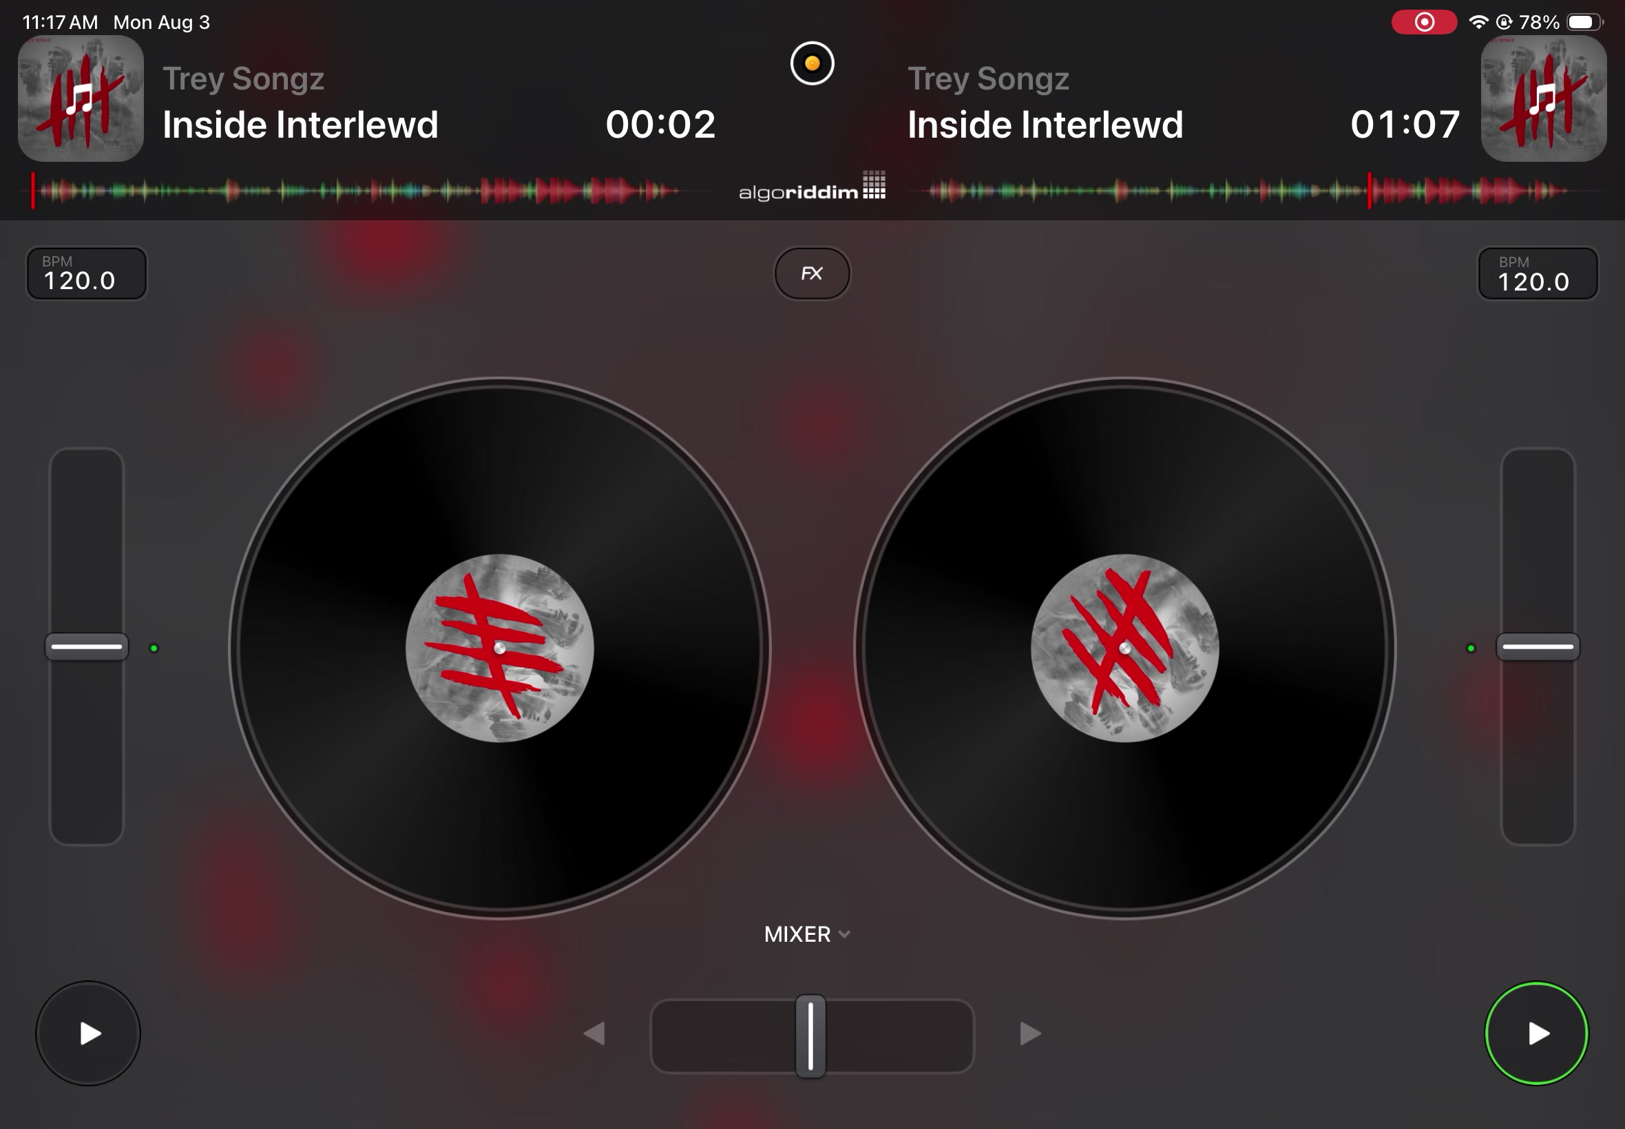Play the right deck
Screen dimensions: 1625x1129
pos(1537,1033)
